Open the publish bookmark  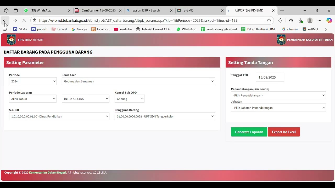pos(39,29)
